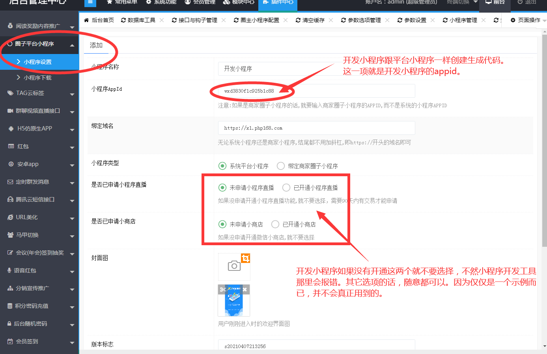Image resolution: width=547 pixels, height=354 pixels.
Task: Click the hamburger menu toggle icon
Action: (x=90, y=2)
